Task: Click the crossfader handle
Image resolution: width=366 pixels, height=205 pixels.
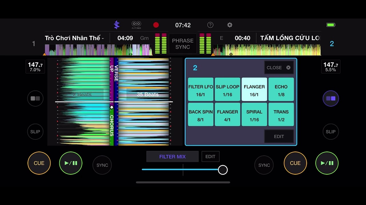Action: [x=223, y=170]
